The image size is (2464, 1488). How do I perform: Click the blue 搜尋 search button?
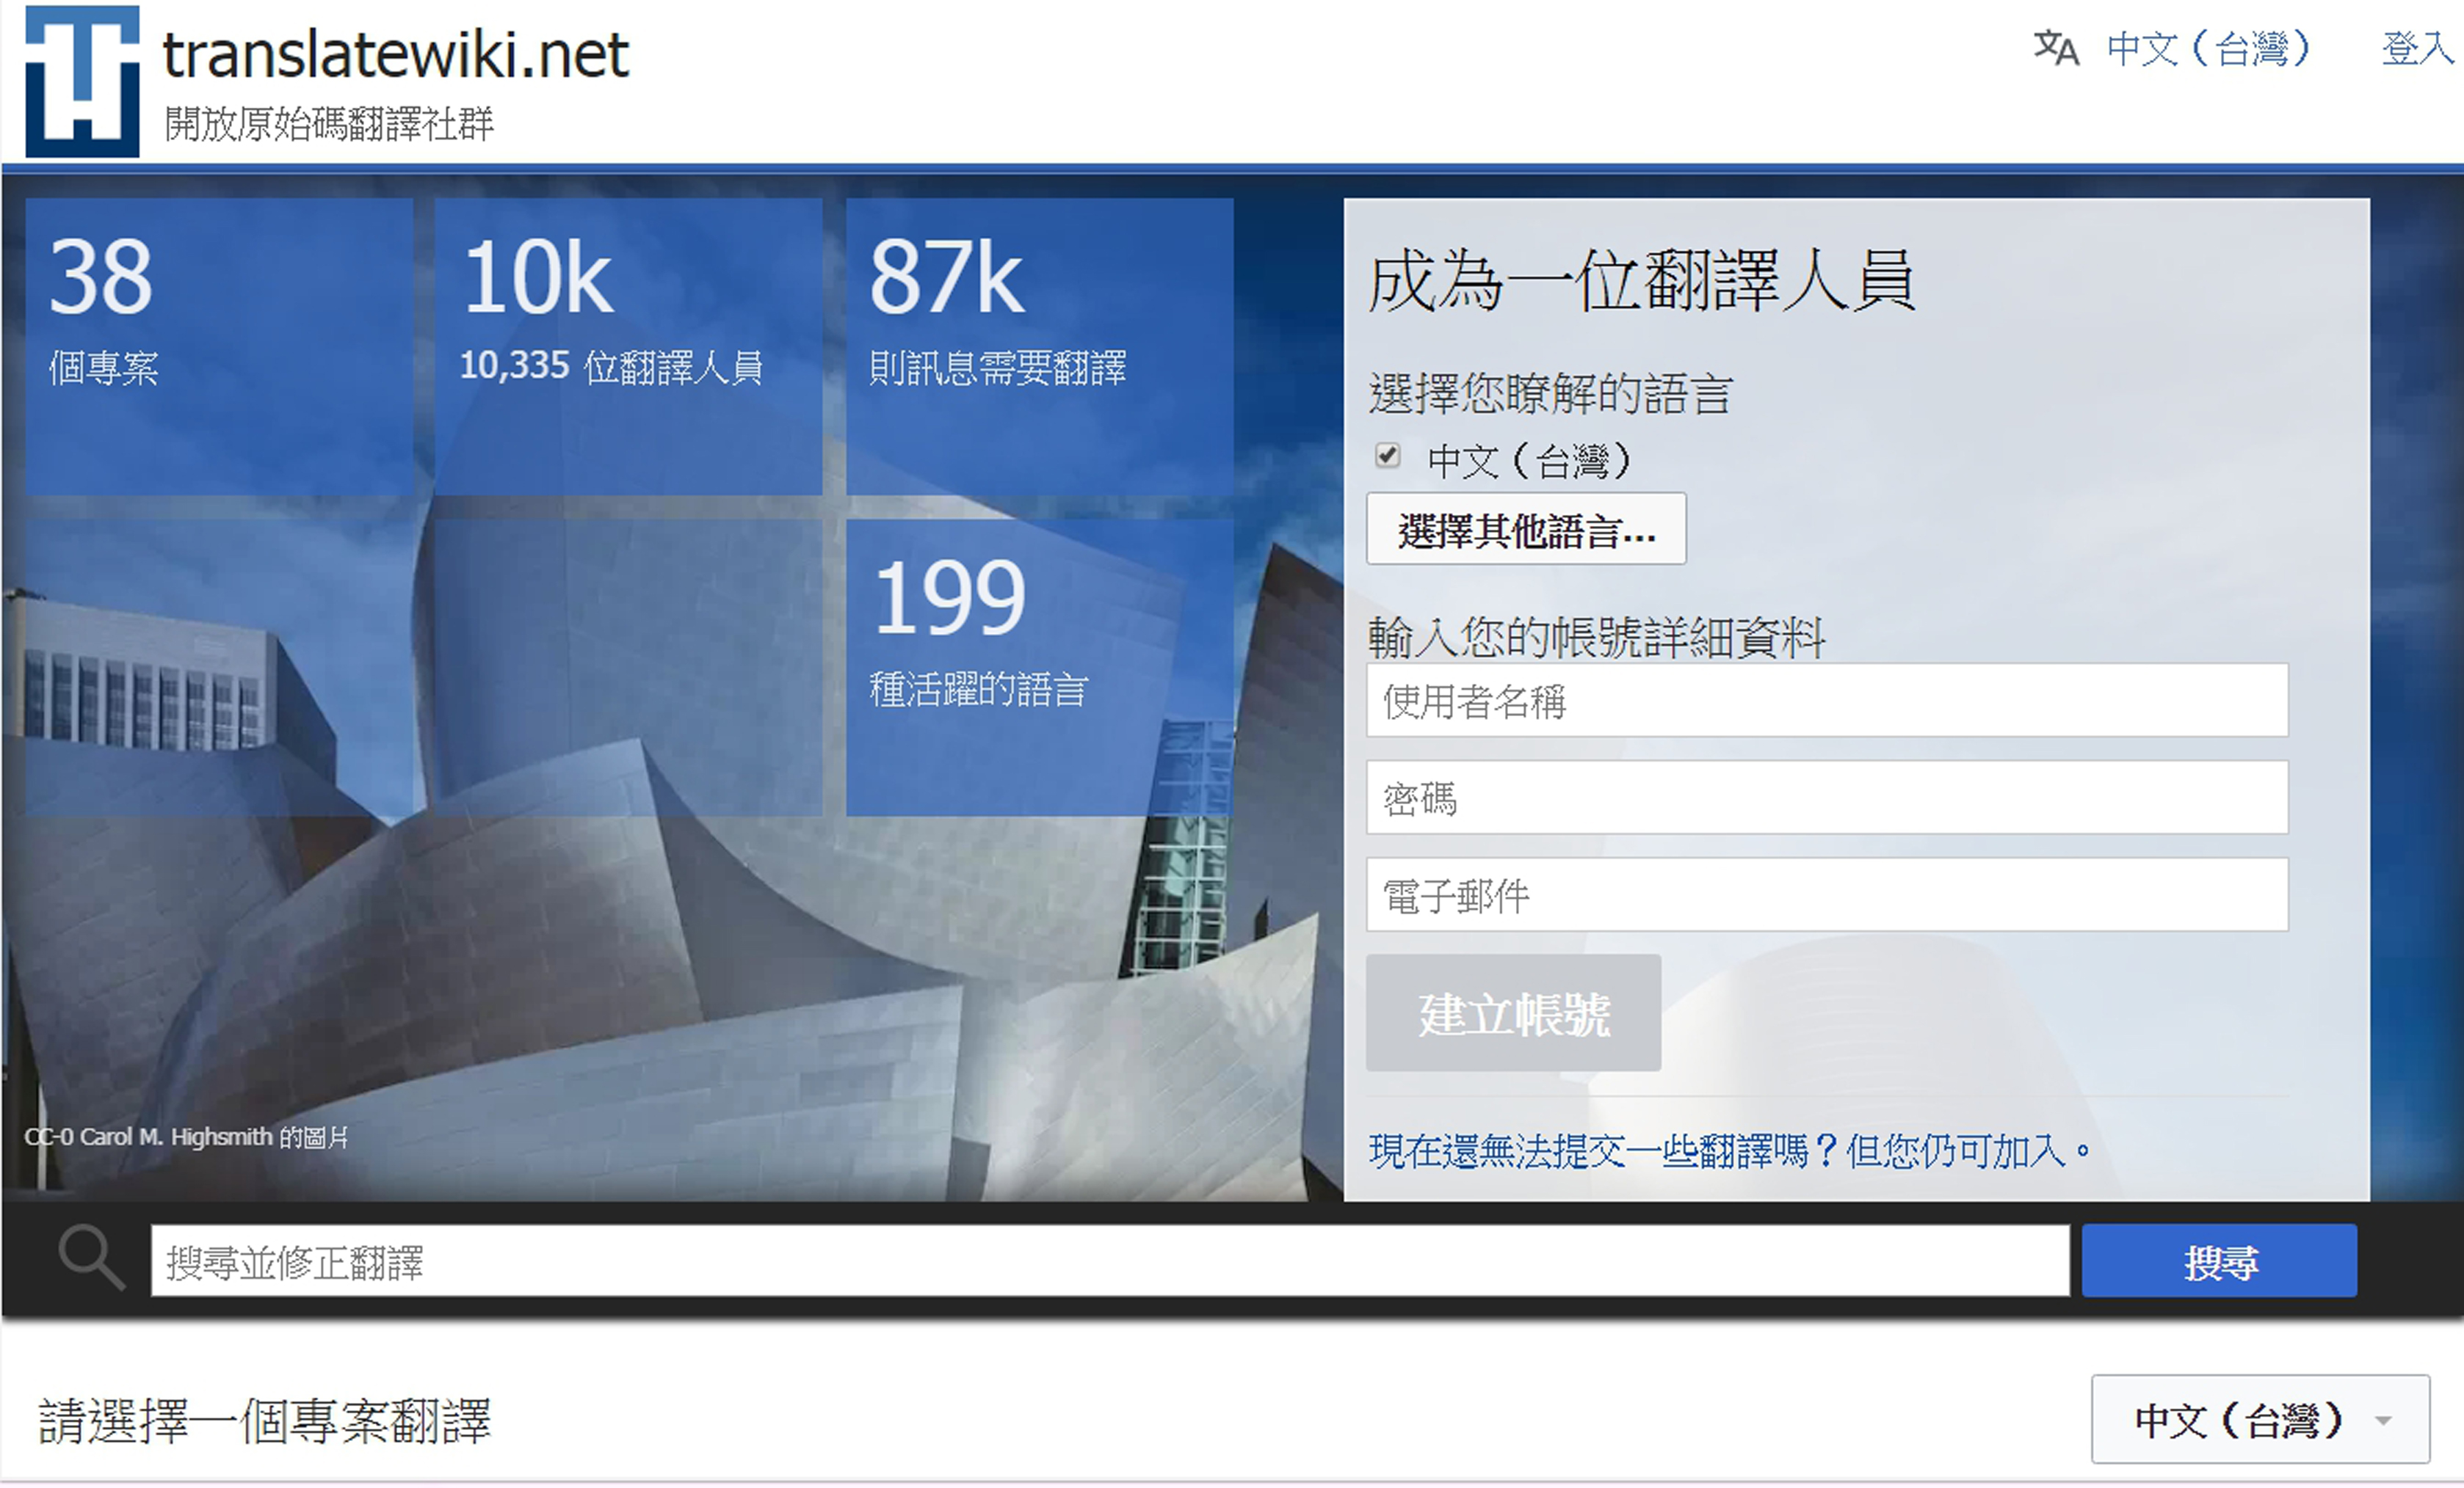[x=2219, y=1261]
